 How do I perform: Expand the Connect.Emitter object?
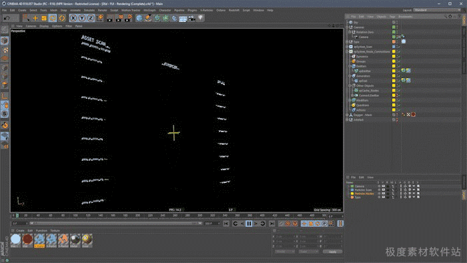(x=352, y=95)
